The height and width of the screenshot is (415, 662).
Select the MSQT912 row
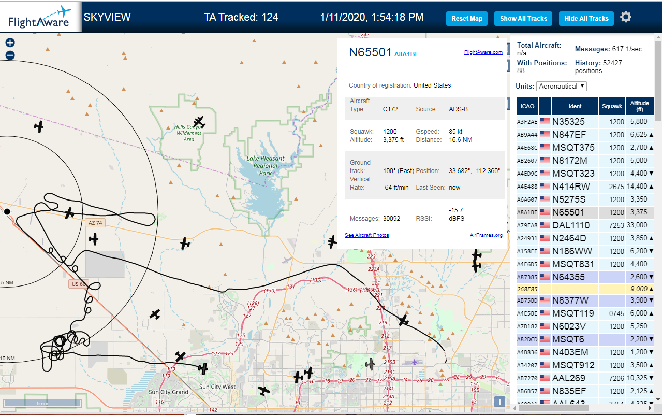tap(585, 365)
